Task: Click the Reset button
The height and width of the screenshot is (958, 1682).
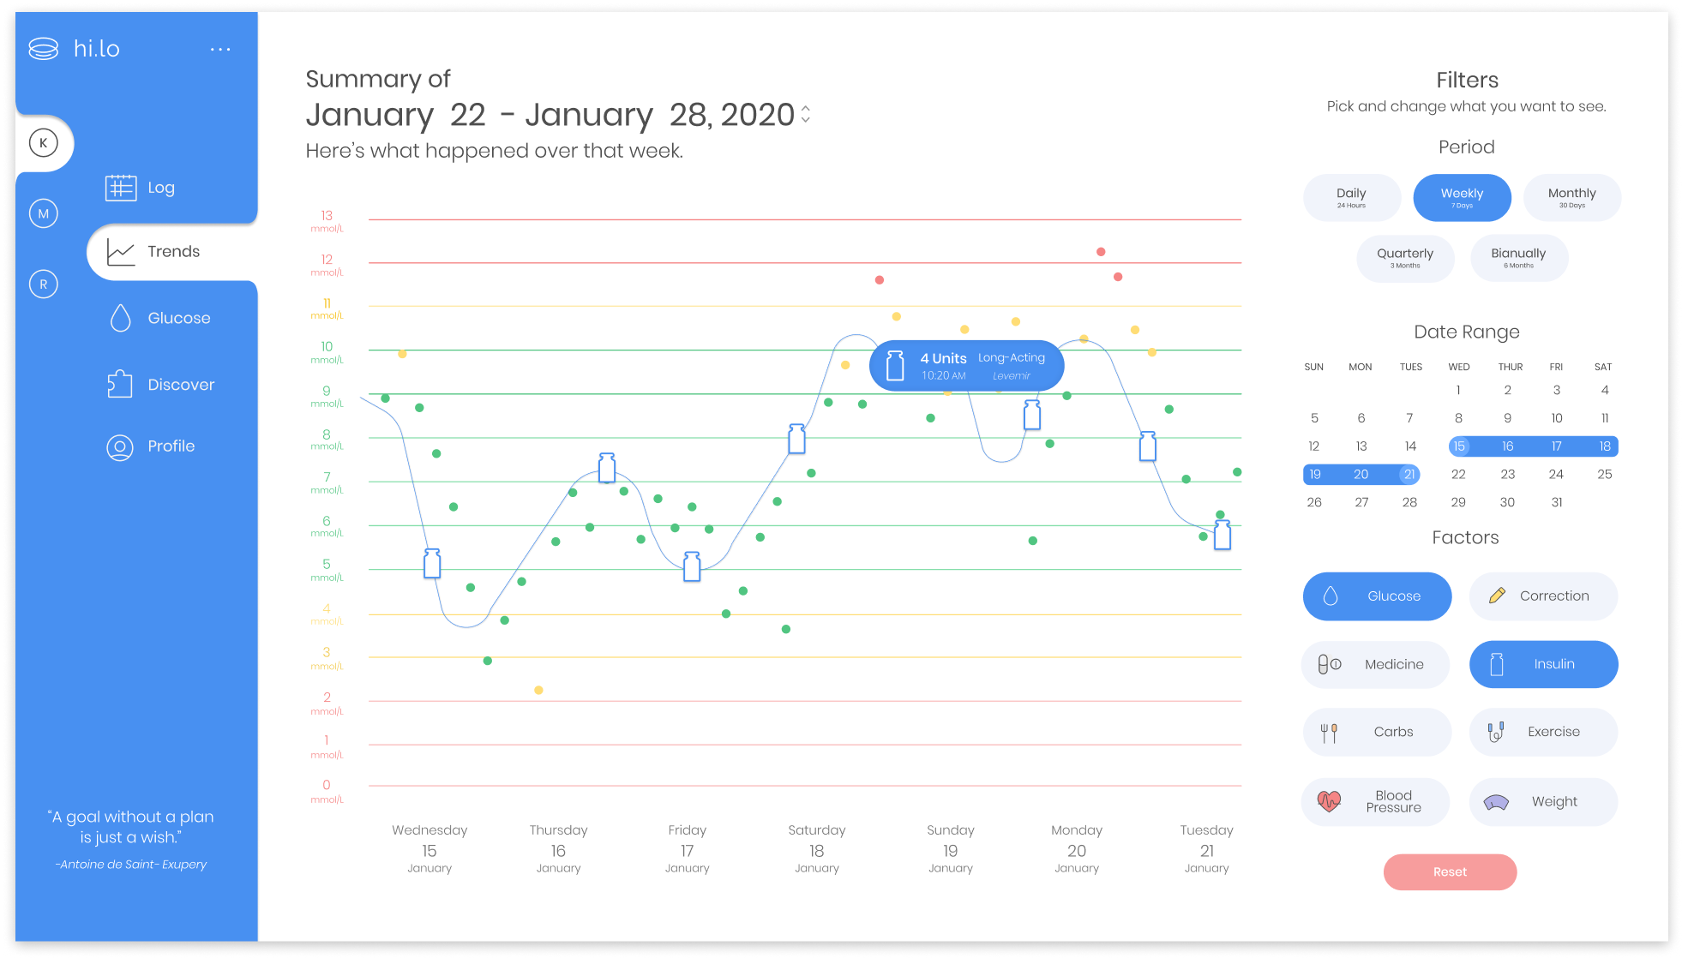Action: tap(1450, 871)
